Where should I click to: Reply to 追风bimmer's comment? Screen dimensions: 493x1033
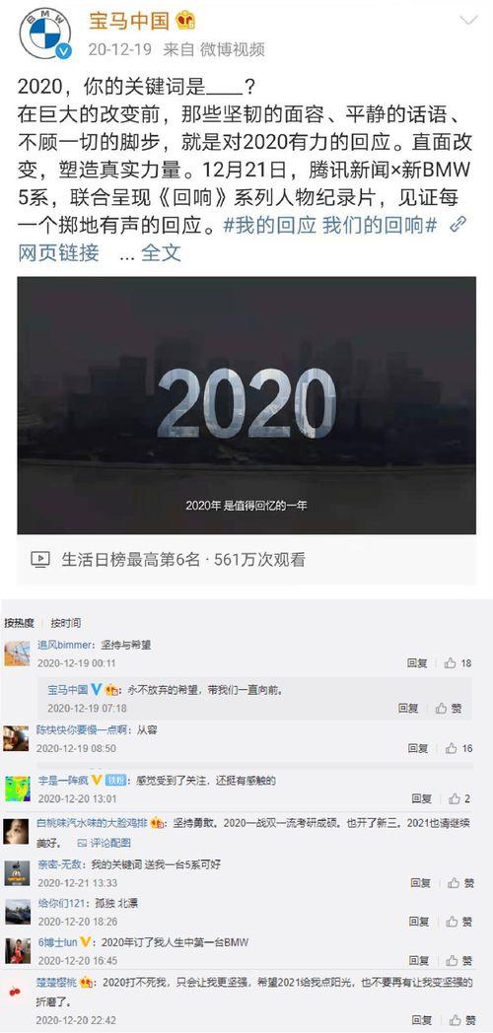pos(417,663)
